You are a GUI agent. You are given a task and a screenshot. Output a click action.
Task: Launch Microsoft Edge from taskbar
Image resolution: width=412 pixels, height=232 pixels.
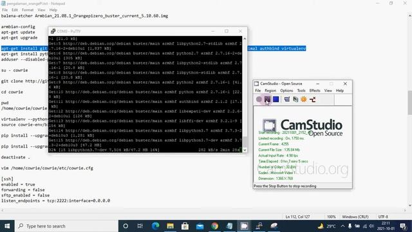155,226
